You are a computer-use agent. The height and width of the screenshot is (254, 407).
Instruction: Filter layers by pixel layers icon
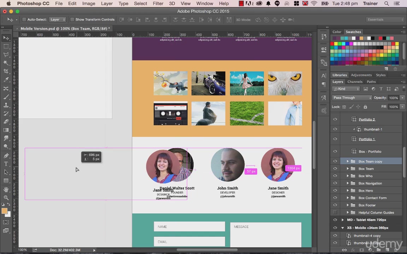[x=366, y=89]
